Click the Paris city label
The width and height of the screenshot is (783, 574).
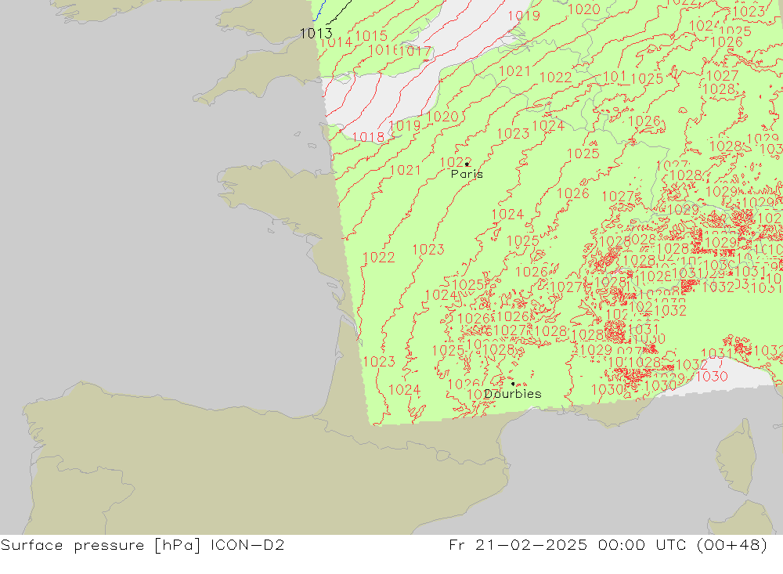(x=467, y=174)
